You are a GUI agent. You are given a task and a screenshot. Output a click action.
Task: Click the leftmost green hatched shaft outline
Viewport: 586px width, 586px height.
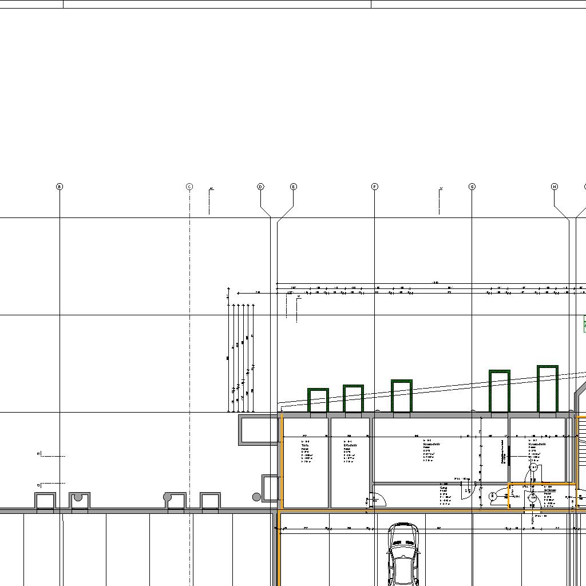[x=318, y=400]
